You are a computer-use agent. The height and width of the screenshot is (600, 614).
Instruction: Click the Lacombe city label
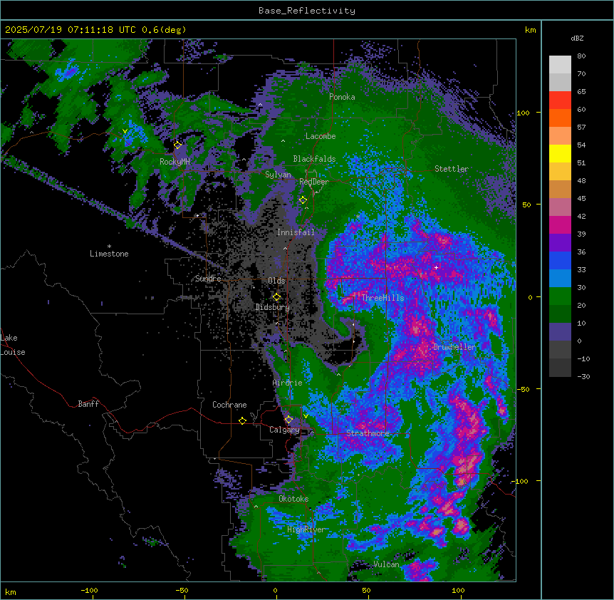tap(321, 136)
